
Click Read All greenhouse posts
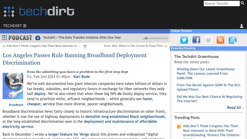[234, 108]
